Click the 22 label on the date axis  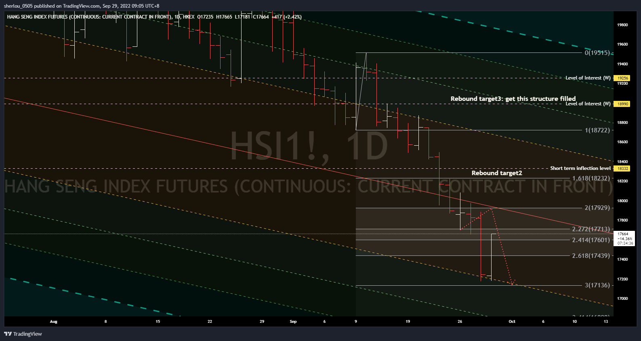click(210, 322)
